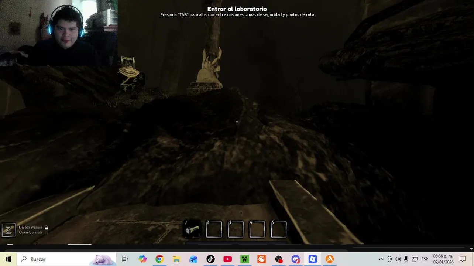Click the microphone tray icon
Image resolution: width=474 pixels, height=266 pixels.
click(x=406, y=259)
